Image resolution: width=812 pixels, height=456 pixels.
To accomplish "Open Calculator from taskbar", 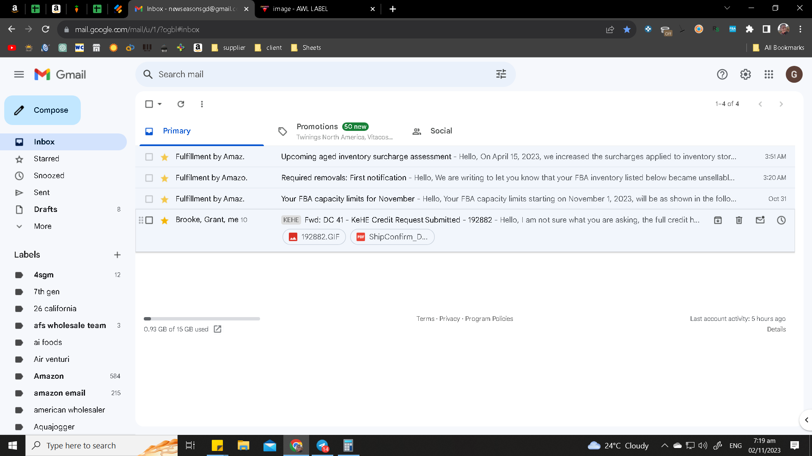I will pyautogui.click(x=348, y=445).
